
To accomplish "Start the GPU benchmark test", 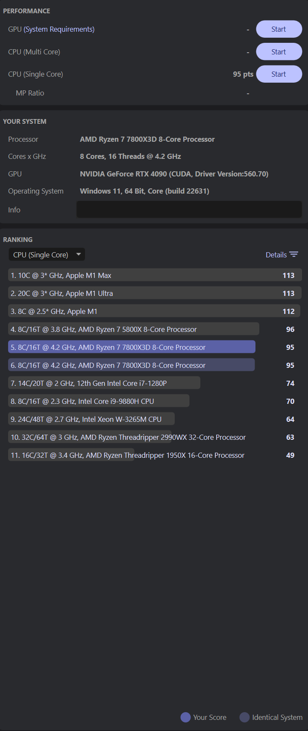I will (x=279, y=29).
